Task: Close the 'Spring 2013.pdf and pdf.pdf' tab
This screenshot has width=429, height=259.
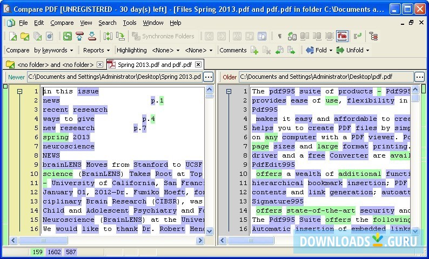Action: pos(198,65)
